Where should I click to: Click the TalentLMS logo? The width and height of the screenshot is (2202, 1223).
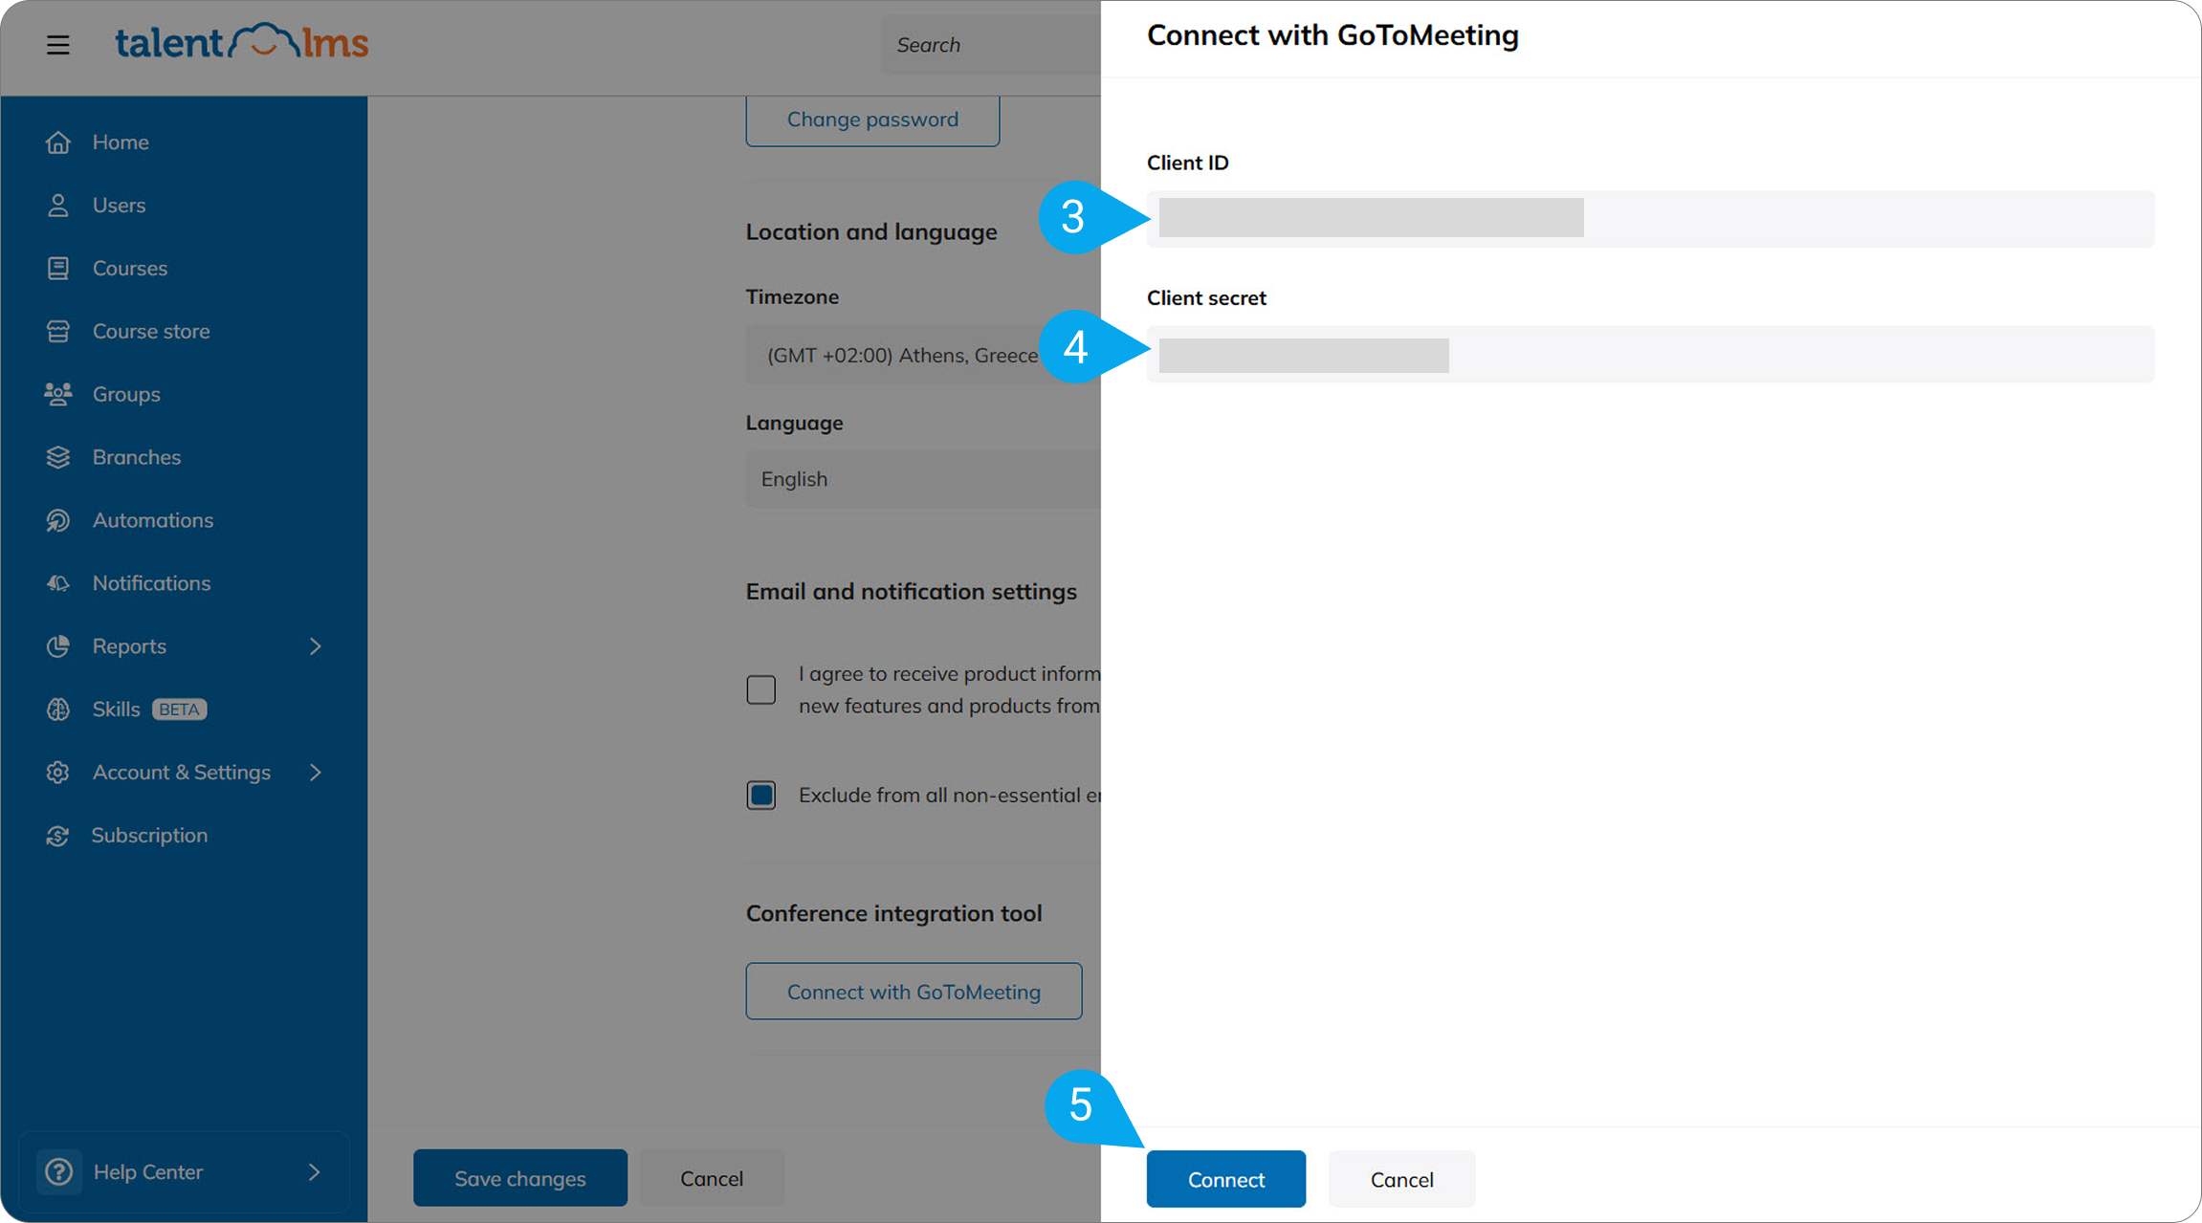pyautogui.click(x=242, y=42)
